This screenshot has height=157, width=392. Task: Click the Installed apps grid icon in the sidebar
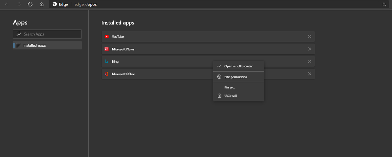[18, 45]
